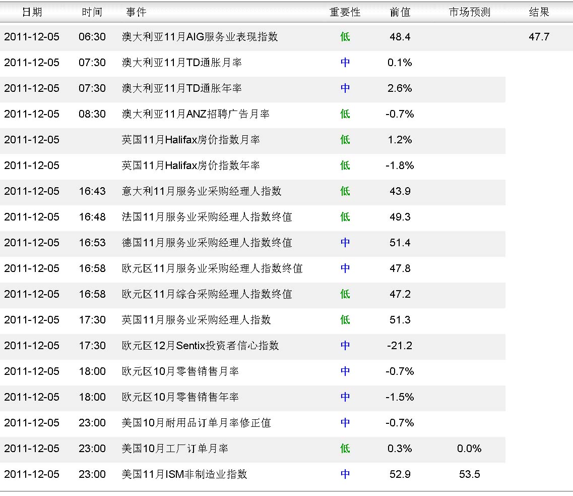Click 中 importance for 德国服务业 row
This screenshot has height=496, width=573.
(345, 243)
